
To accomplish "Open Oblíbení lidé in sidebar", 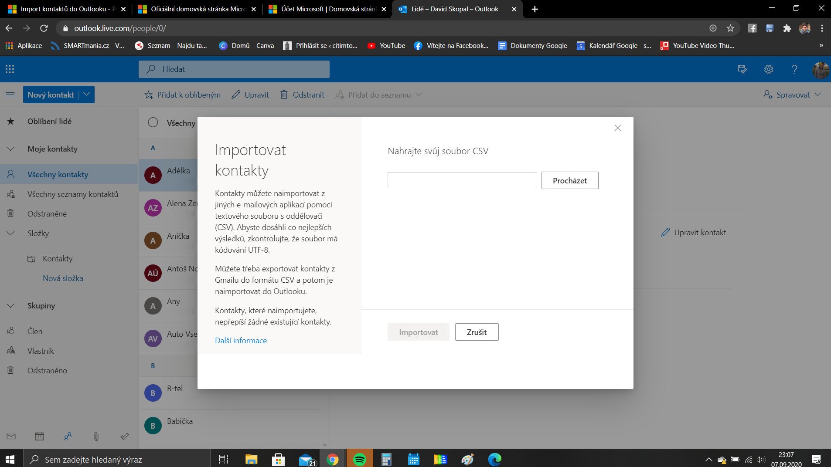I will (x=69, y=121).
